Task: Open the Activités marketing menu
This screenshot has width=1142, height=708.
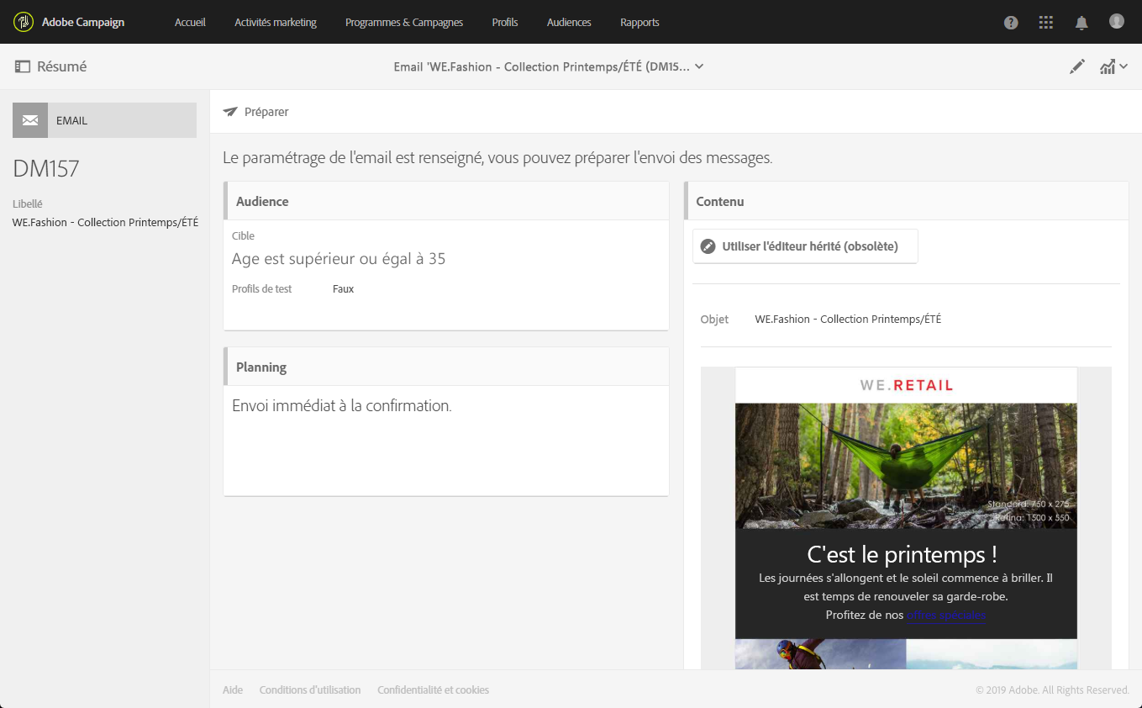Action: (x=276, y=23)
